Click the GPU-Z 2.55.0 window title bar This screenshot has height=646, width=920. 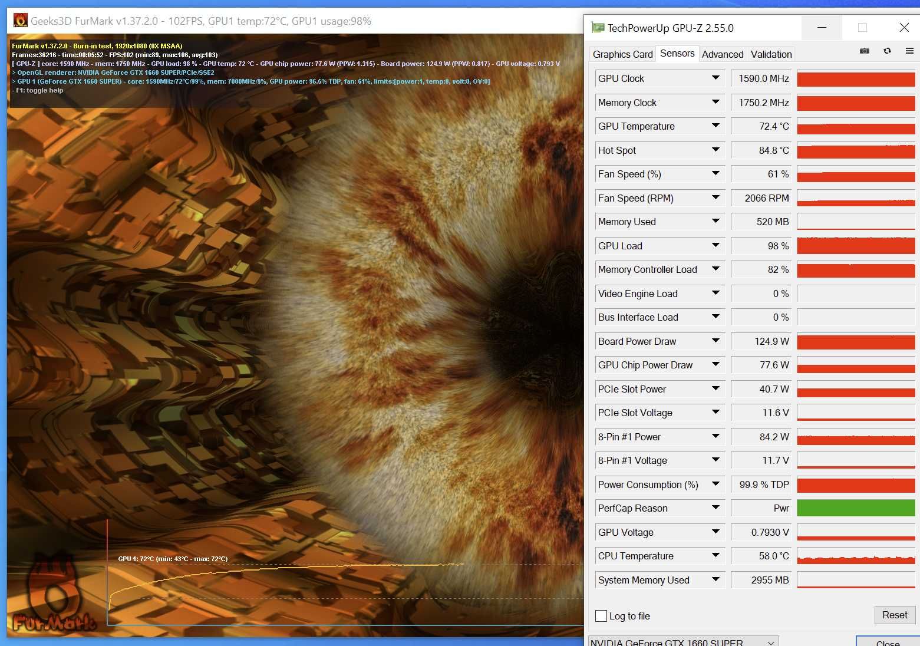click(x=695, y=28)
